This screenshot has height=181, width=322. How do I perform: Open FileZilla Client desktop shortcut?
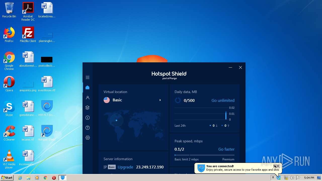click(28, 35)
